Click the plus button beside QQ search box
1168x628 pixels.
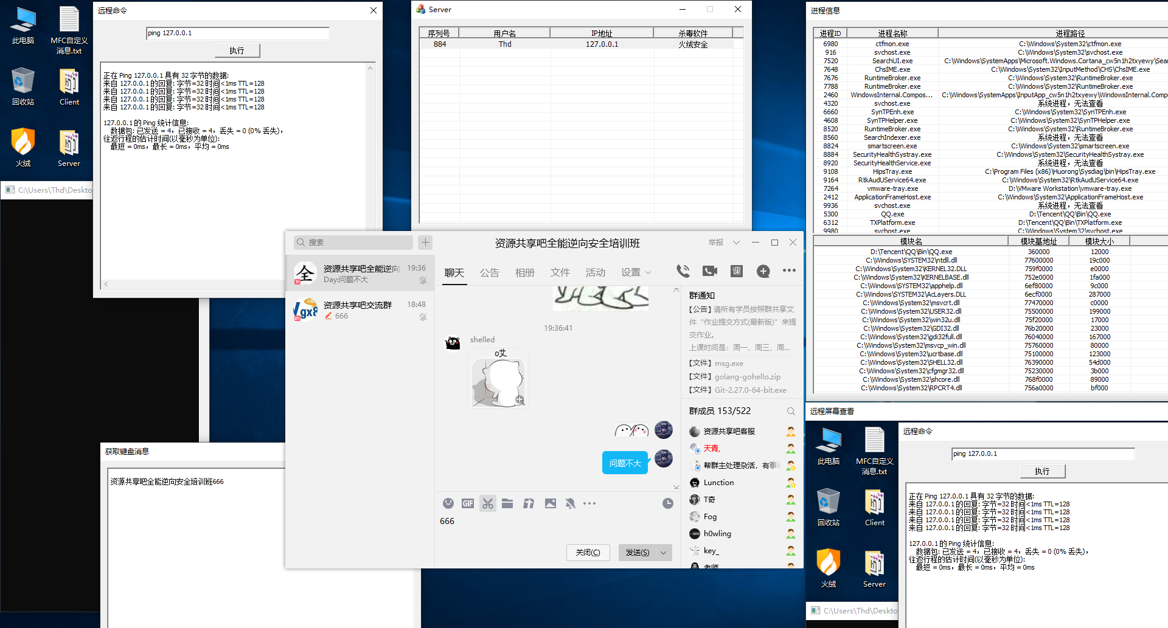425,243
